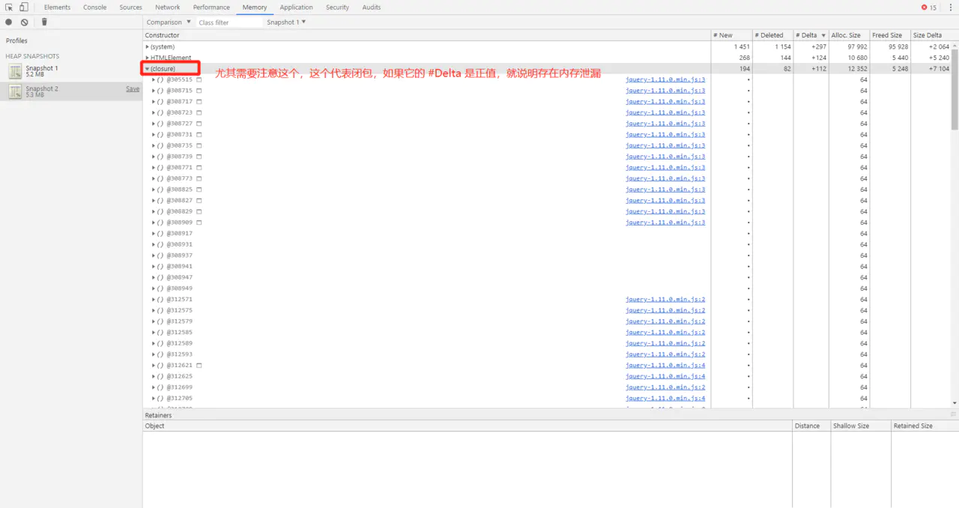Screen dimensions: 959x508
Task: Click the trash can collect garbage icon
Action: 44,22
